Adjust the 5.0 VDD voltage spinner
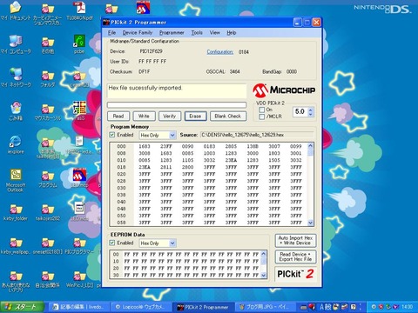The image size is (418, 313). [311, 111]
